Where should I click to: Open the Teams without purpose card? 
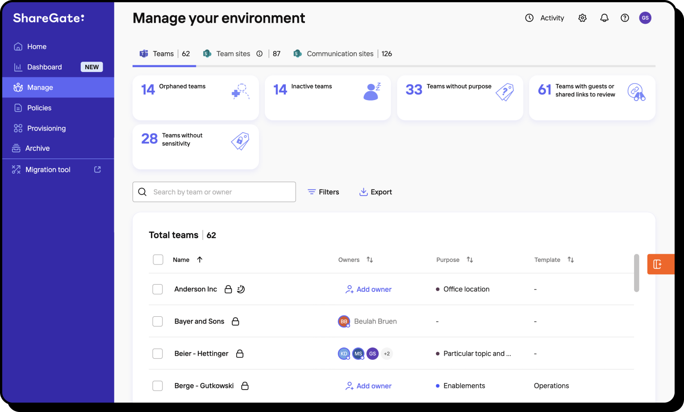pos(460,98)
